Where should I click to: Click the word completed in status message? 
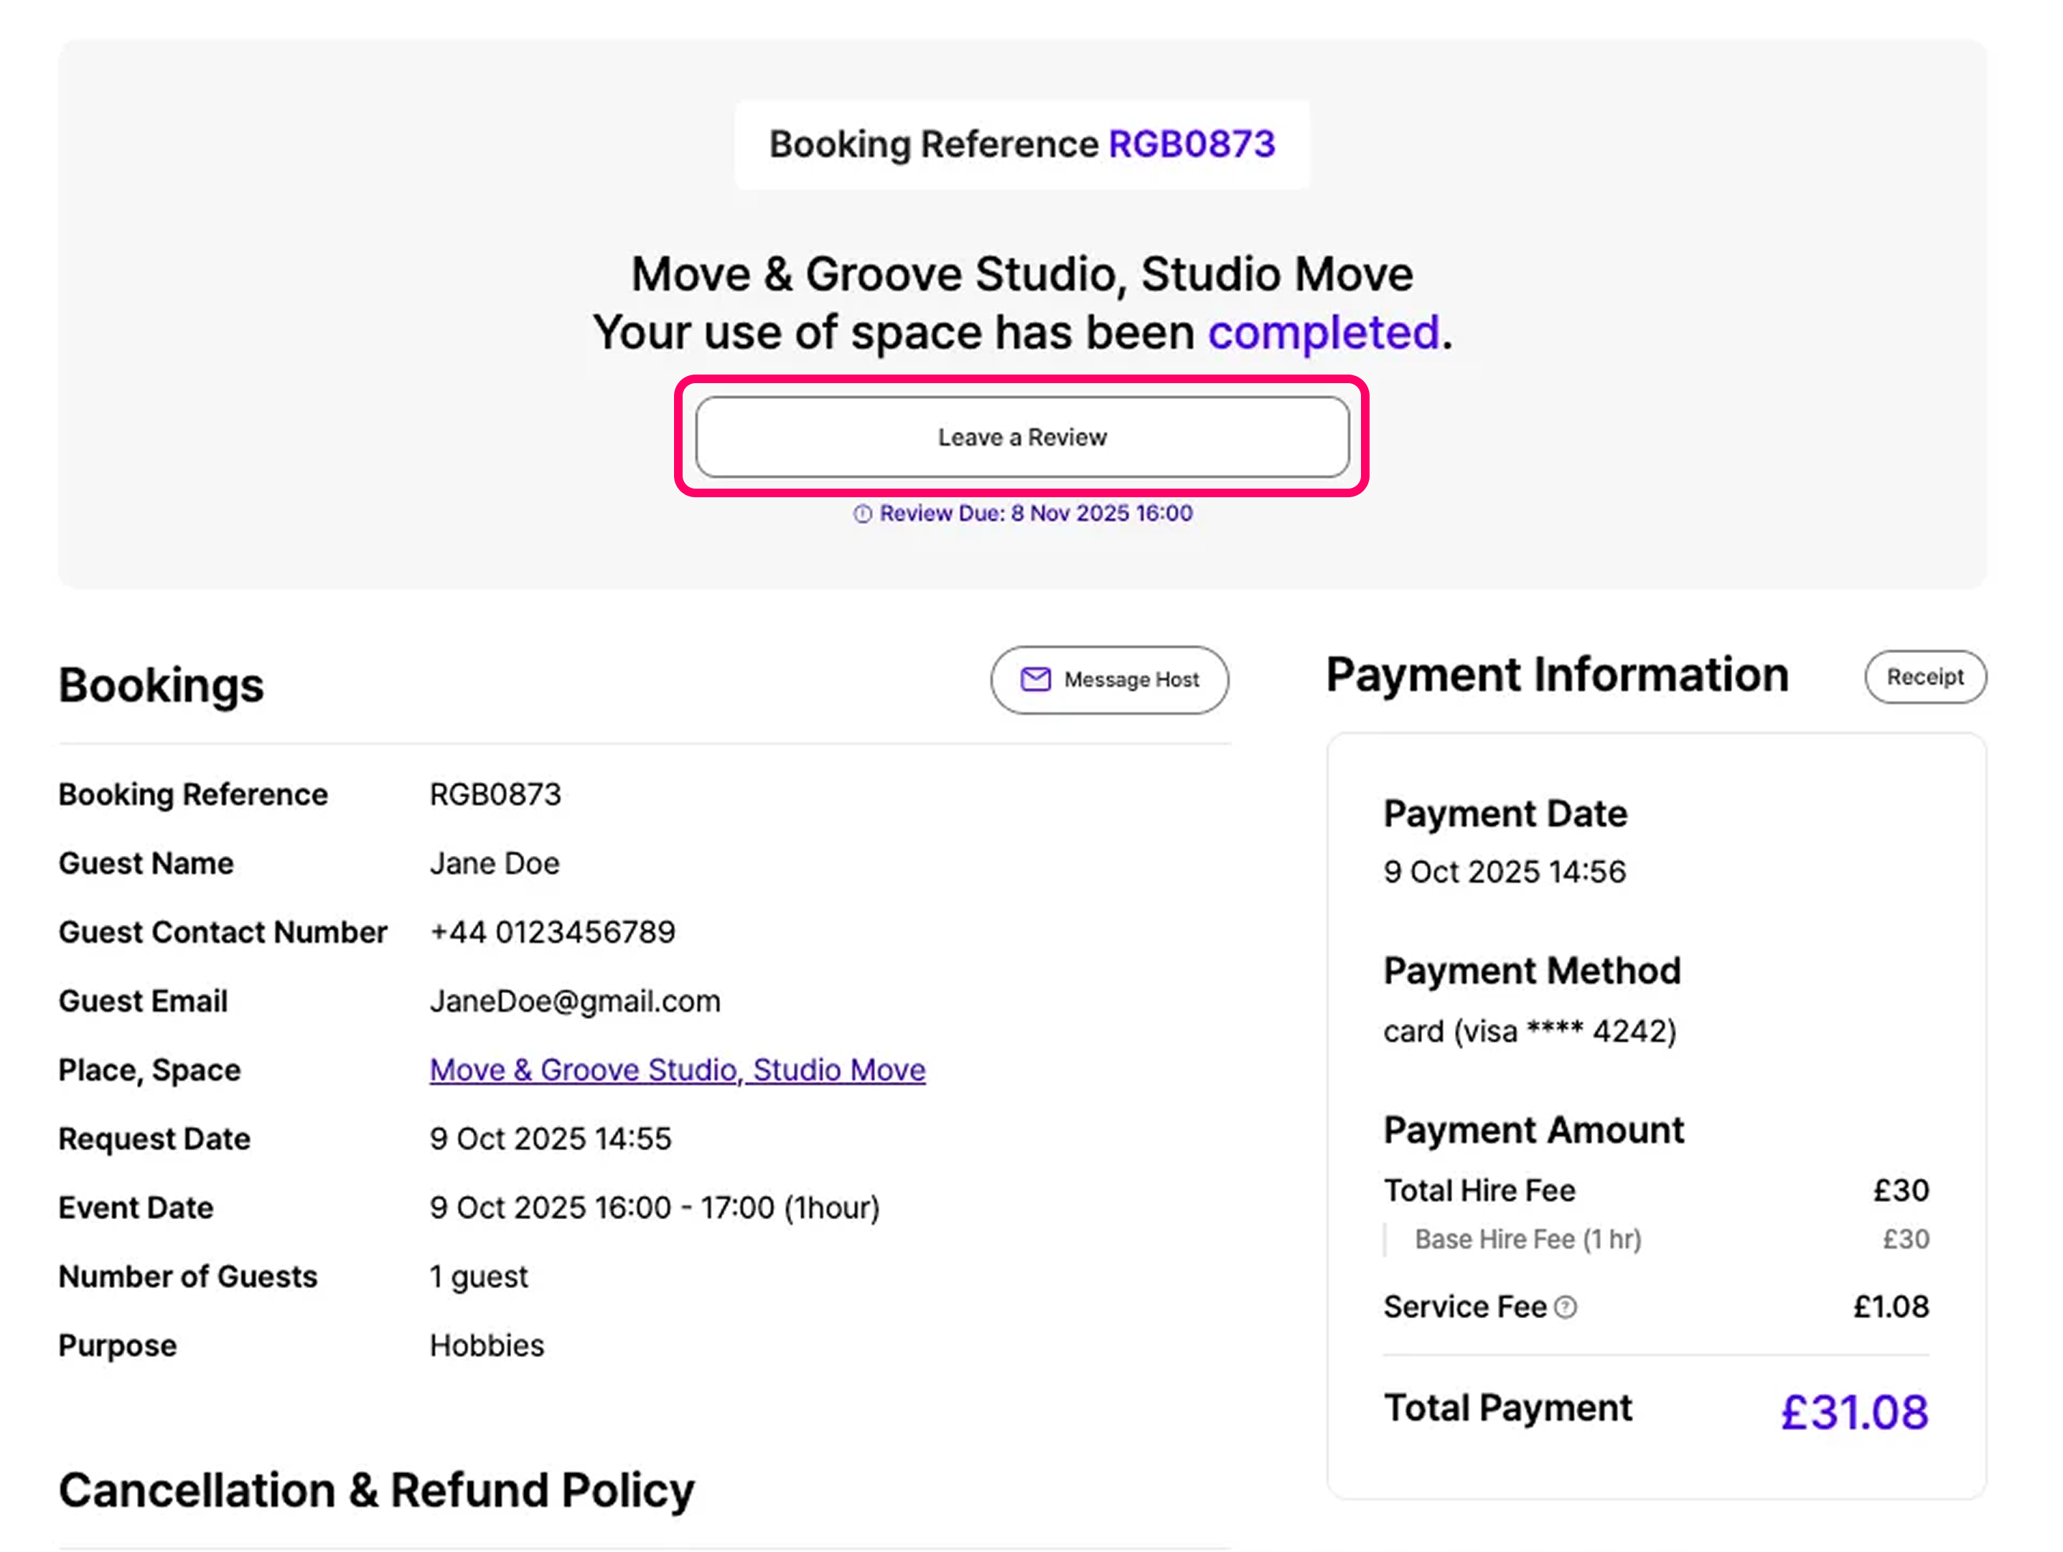tap(1324, 333)
